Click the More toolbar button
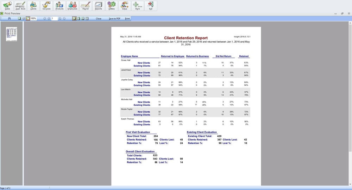The width and height of the screenshot is (352, 190). click(x=138, y=6)
